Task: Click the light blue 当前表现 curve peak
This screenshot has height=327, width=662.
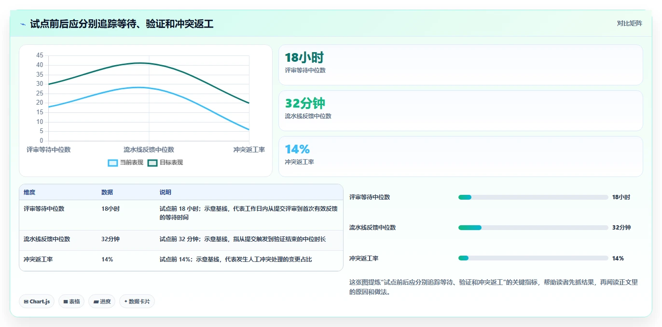Action: [139, 87]
